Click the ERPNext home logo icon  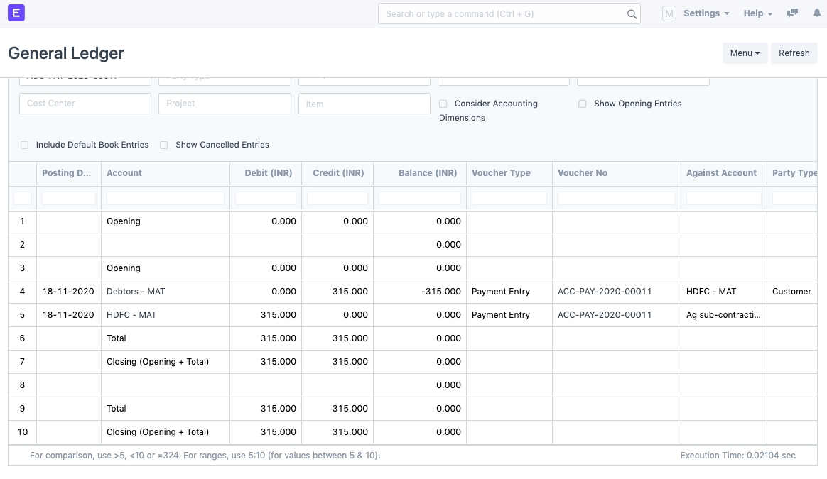click(x=16, y=13)
